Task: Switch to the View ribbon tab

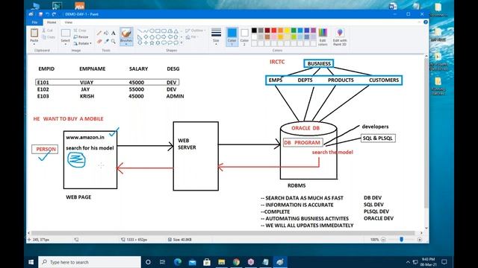Action: pos(69,22)
